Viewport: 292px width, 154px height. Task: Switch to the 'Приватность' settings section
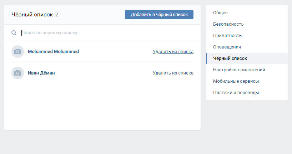(227, 36)
